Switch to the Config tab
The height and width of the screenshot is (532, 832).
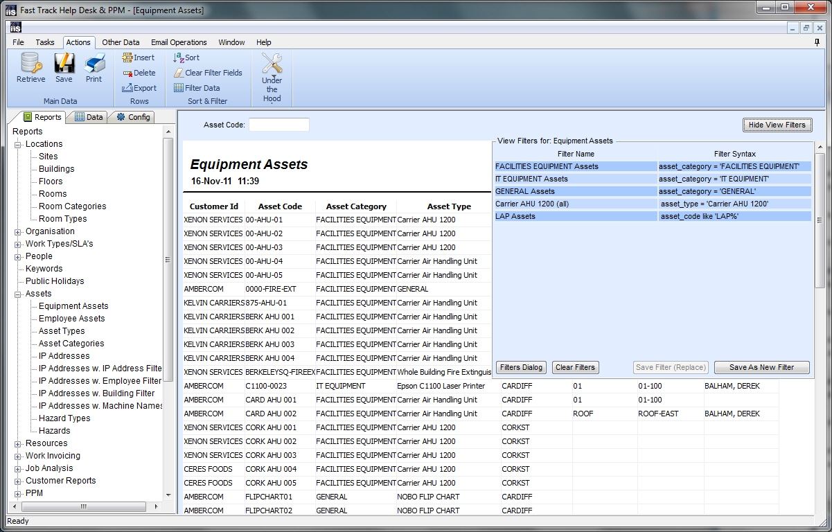(x=133, y=117)
